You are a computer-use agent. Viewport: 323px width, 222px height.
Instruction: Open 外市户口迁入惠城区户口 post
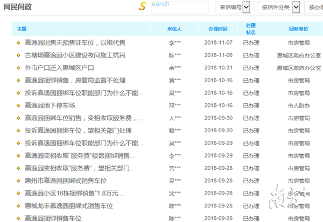pyautogui.click(x=59, y=68)
